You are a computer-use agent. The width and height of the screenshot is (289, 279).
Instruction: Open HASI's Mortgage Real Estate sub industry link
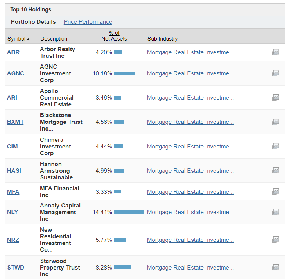click(x=190, y=171)
